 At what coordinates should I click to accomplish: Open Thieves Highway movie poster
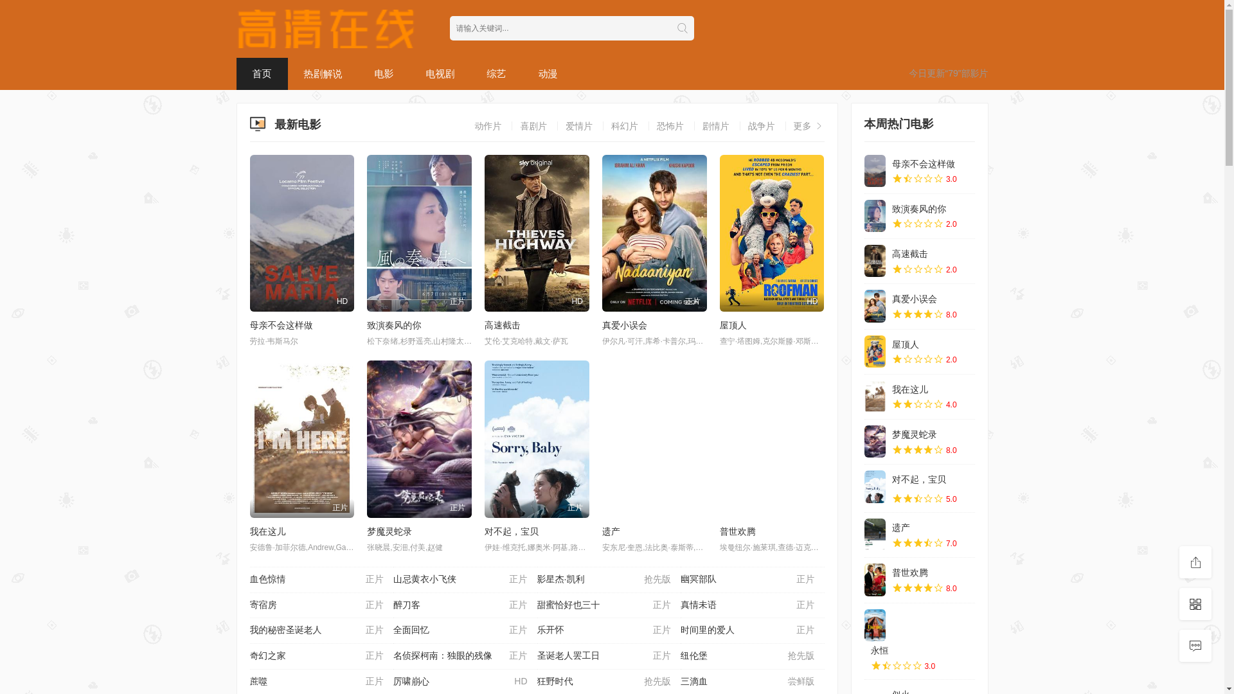click(537, 233)
